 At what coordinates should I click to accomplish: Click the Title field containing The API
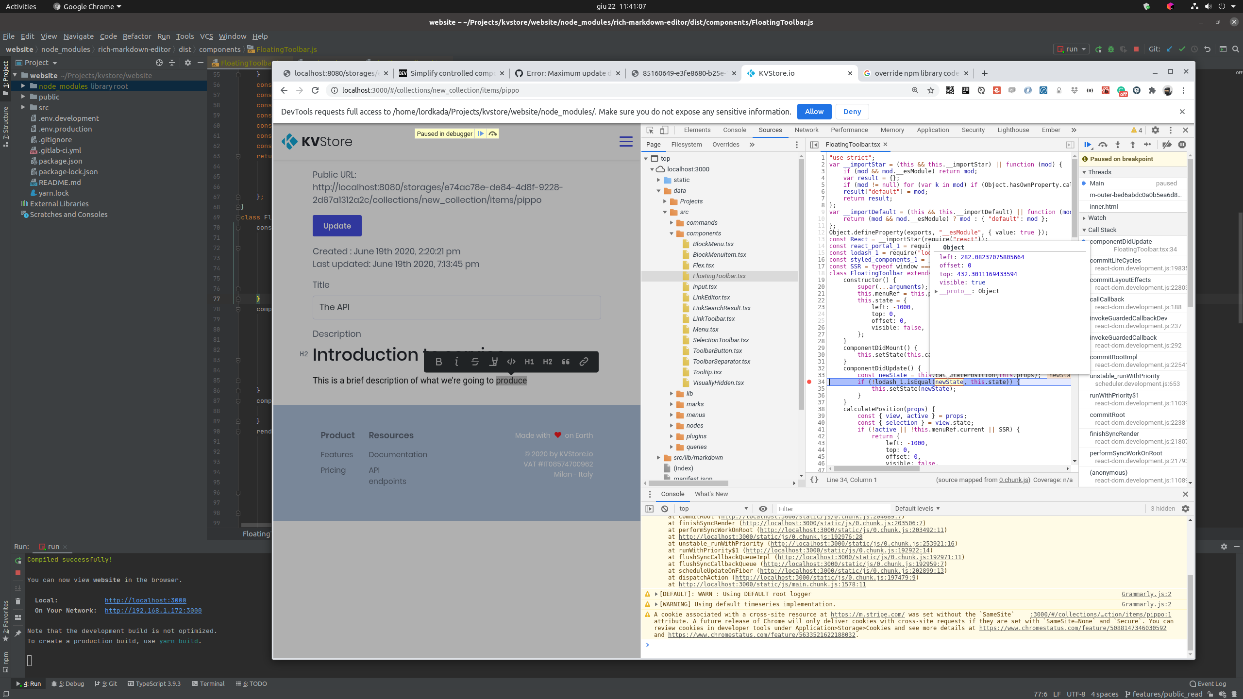point(456,307)
